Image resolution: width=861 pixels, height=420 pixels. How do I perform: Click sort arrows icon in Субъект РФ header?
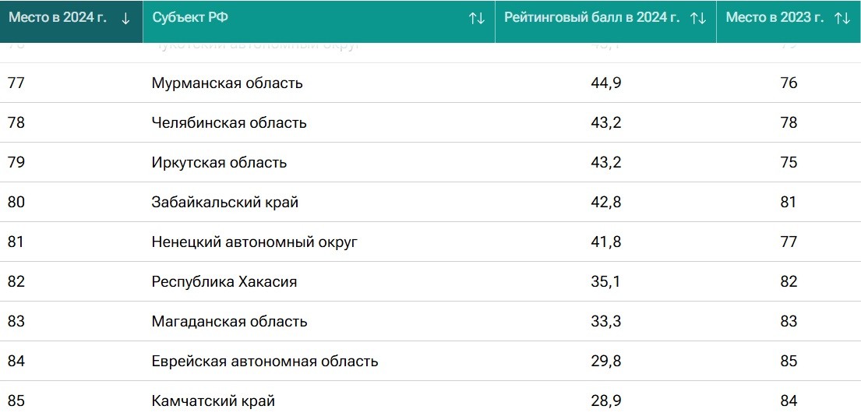pos(477,18)
